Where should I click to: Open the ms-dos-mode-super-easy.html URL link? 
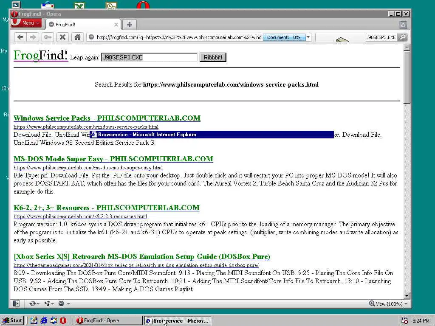tap(88, 168)
